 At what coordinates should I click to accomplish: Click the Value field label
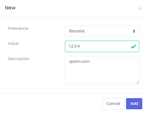(13, 44)
